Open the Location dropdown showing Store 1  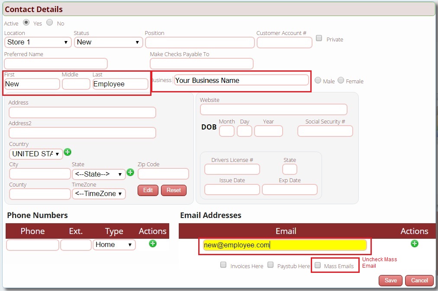38,42
